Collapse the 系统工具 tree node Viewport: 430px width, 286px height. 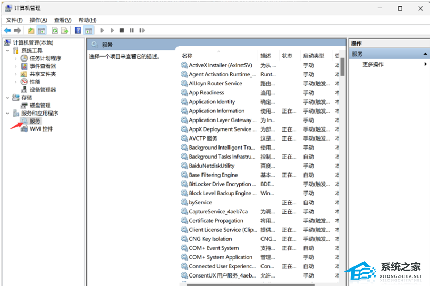click(x=7, y=50)
